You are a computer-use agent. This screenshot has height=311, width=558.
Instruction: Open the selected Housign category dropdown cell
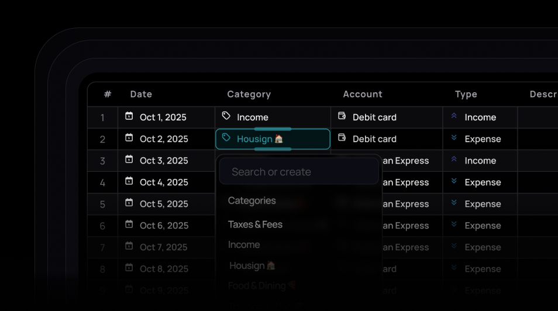click(273, 139)
